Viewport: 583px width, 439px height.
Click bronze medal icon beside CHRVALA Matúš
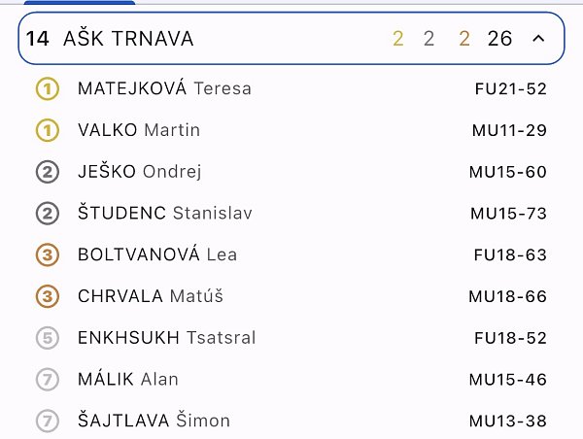point(47,296)
